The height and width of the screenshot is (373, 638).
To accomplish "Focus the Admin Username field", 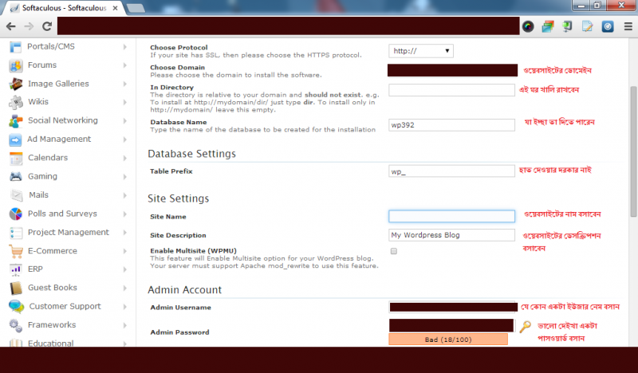I will pos(453,307).
